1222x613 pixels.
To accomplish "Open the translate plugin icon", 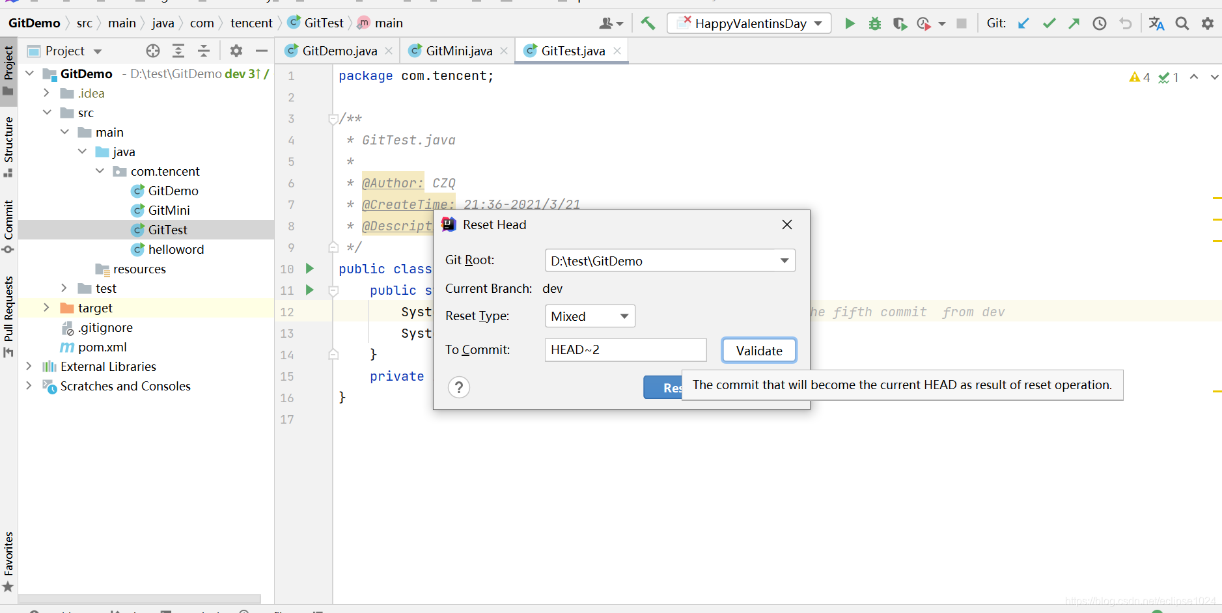I will click(x=1156, y=23).
